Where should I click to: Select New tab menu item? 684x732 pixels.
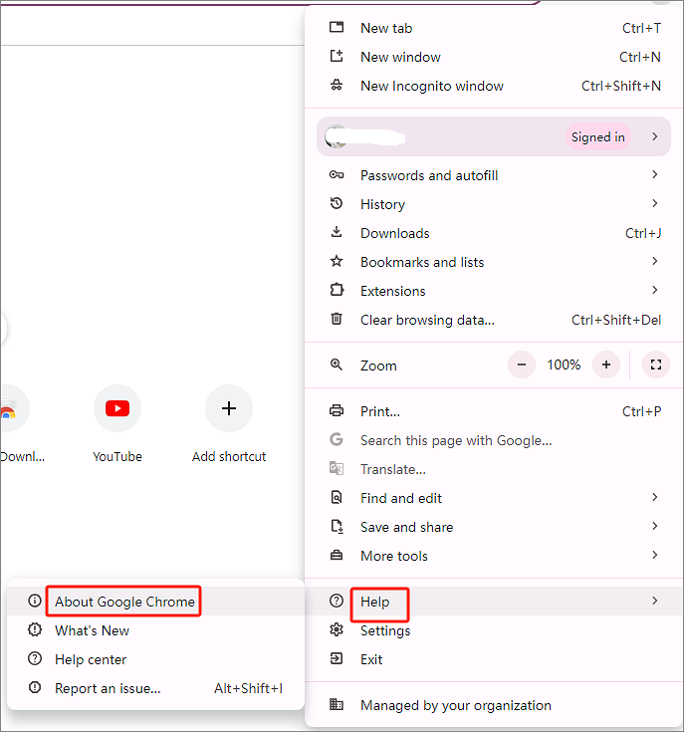(494, 28)
